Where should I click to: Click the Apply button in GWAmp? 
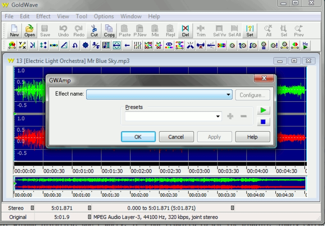(x=214, y=136)
